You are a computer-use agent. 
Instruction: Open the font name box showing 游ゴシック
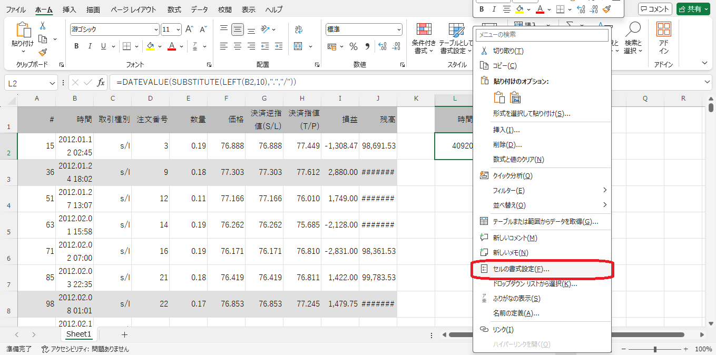(x=114, y=29)
